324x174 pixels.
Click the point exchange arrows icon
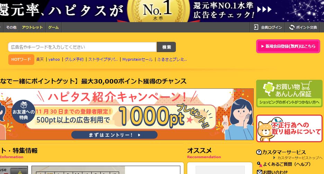click(292, 27)
